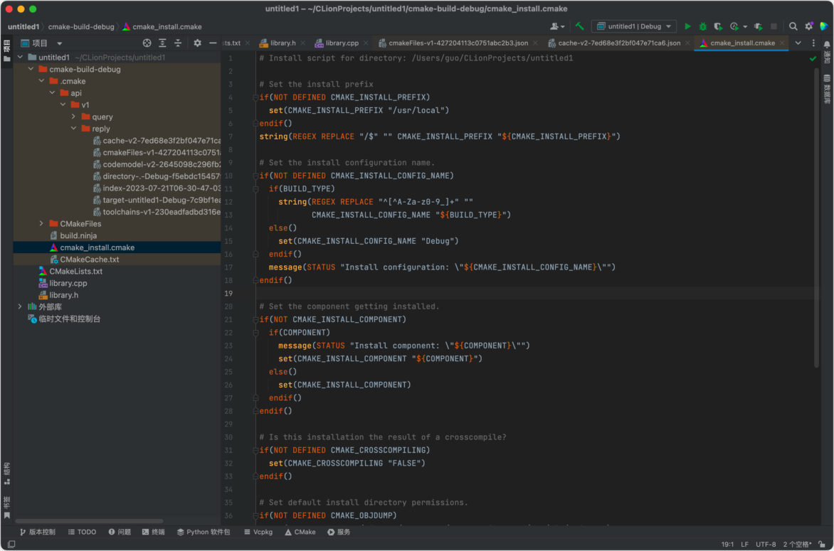Run untitled1 with the green play icon
The width and height of the screenshot is (834, 551).
click(687, 26)
